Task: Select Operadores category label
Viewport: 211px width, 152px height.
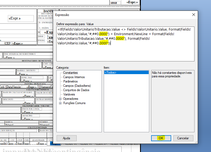Action: pyautogui.click(x=71, y=99)
